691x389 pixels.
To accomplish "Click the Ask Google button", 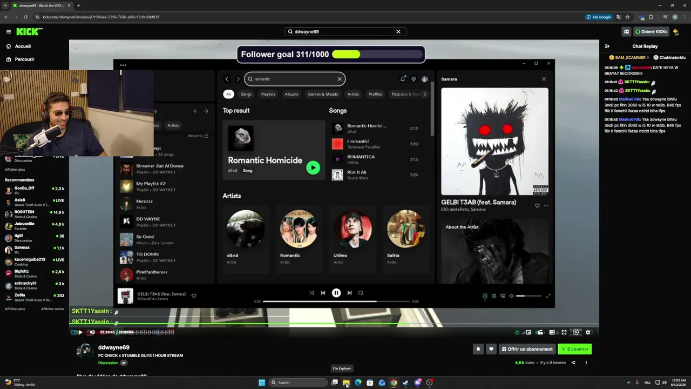I will tap(599, 17).
